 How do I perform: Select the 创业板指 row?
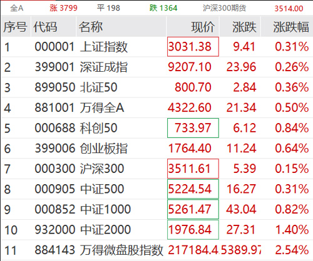tap(157, 148)
